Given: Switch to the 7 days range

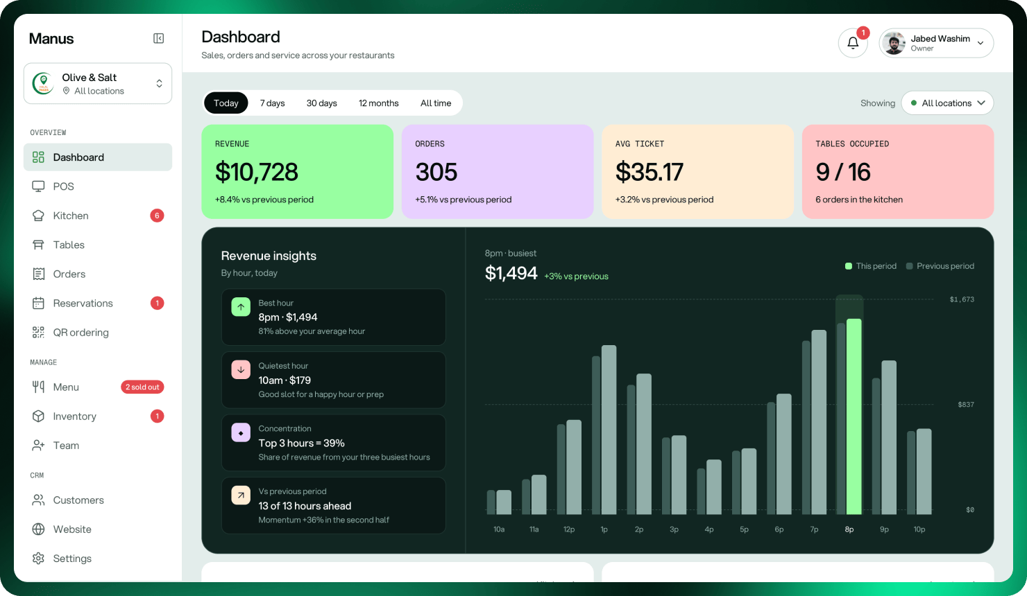Looking at the screenshot, I should click(273, 103).
